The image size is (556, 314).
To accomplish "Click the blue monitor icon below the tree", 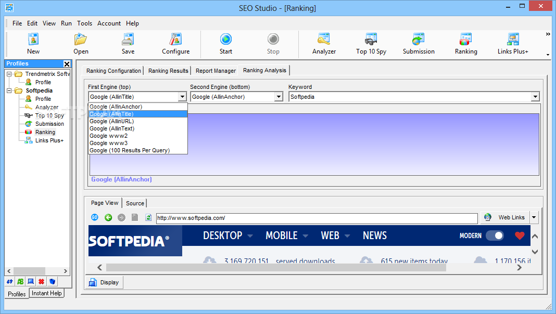I will click(31, 281).
